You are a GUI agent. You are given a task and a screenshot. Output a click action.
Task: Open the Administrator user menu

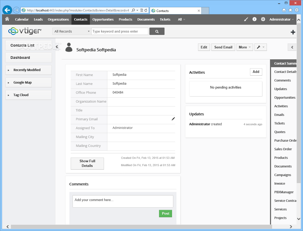coord(281,19)
